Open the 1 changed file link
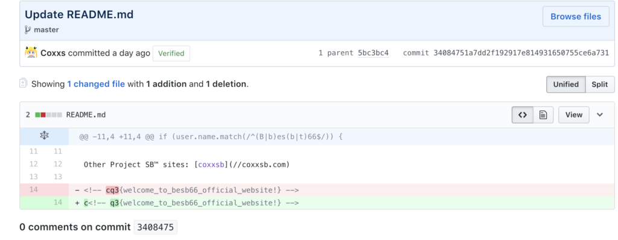Screen dimensions: 618x240 point(96,84)
